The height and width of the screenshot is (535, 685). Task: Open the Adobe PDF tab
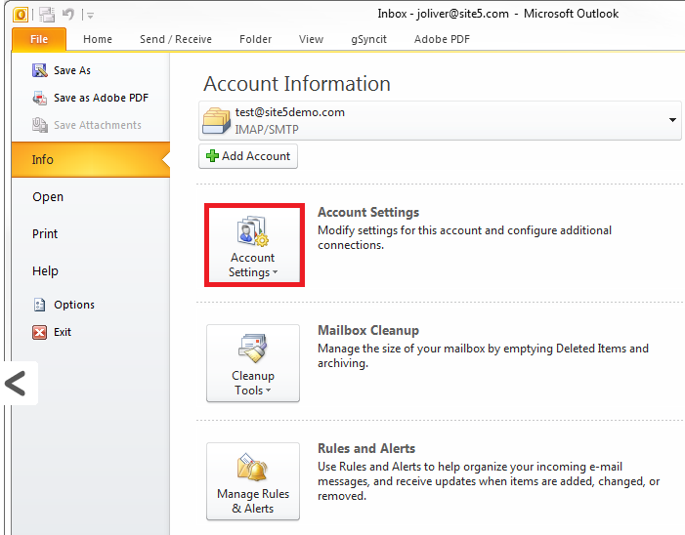[x=441, y=39]
